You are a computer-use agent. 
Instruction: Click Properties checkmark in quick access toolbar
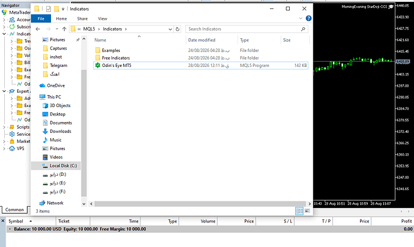coord(49,9)
